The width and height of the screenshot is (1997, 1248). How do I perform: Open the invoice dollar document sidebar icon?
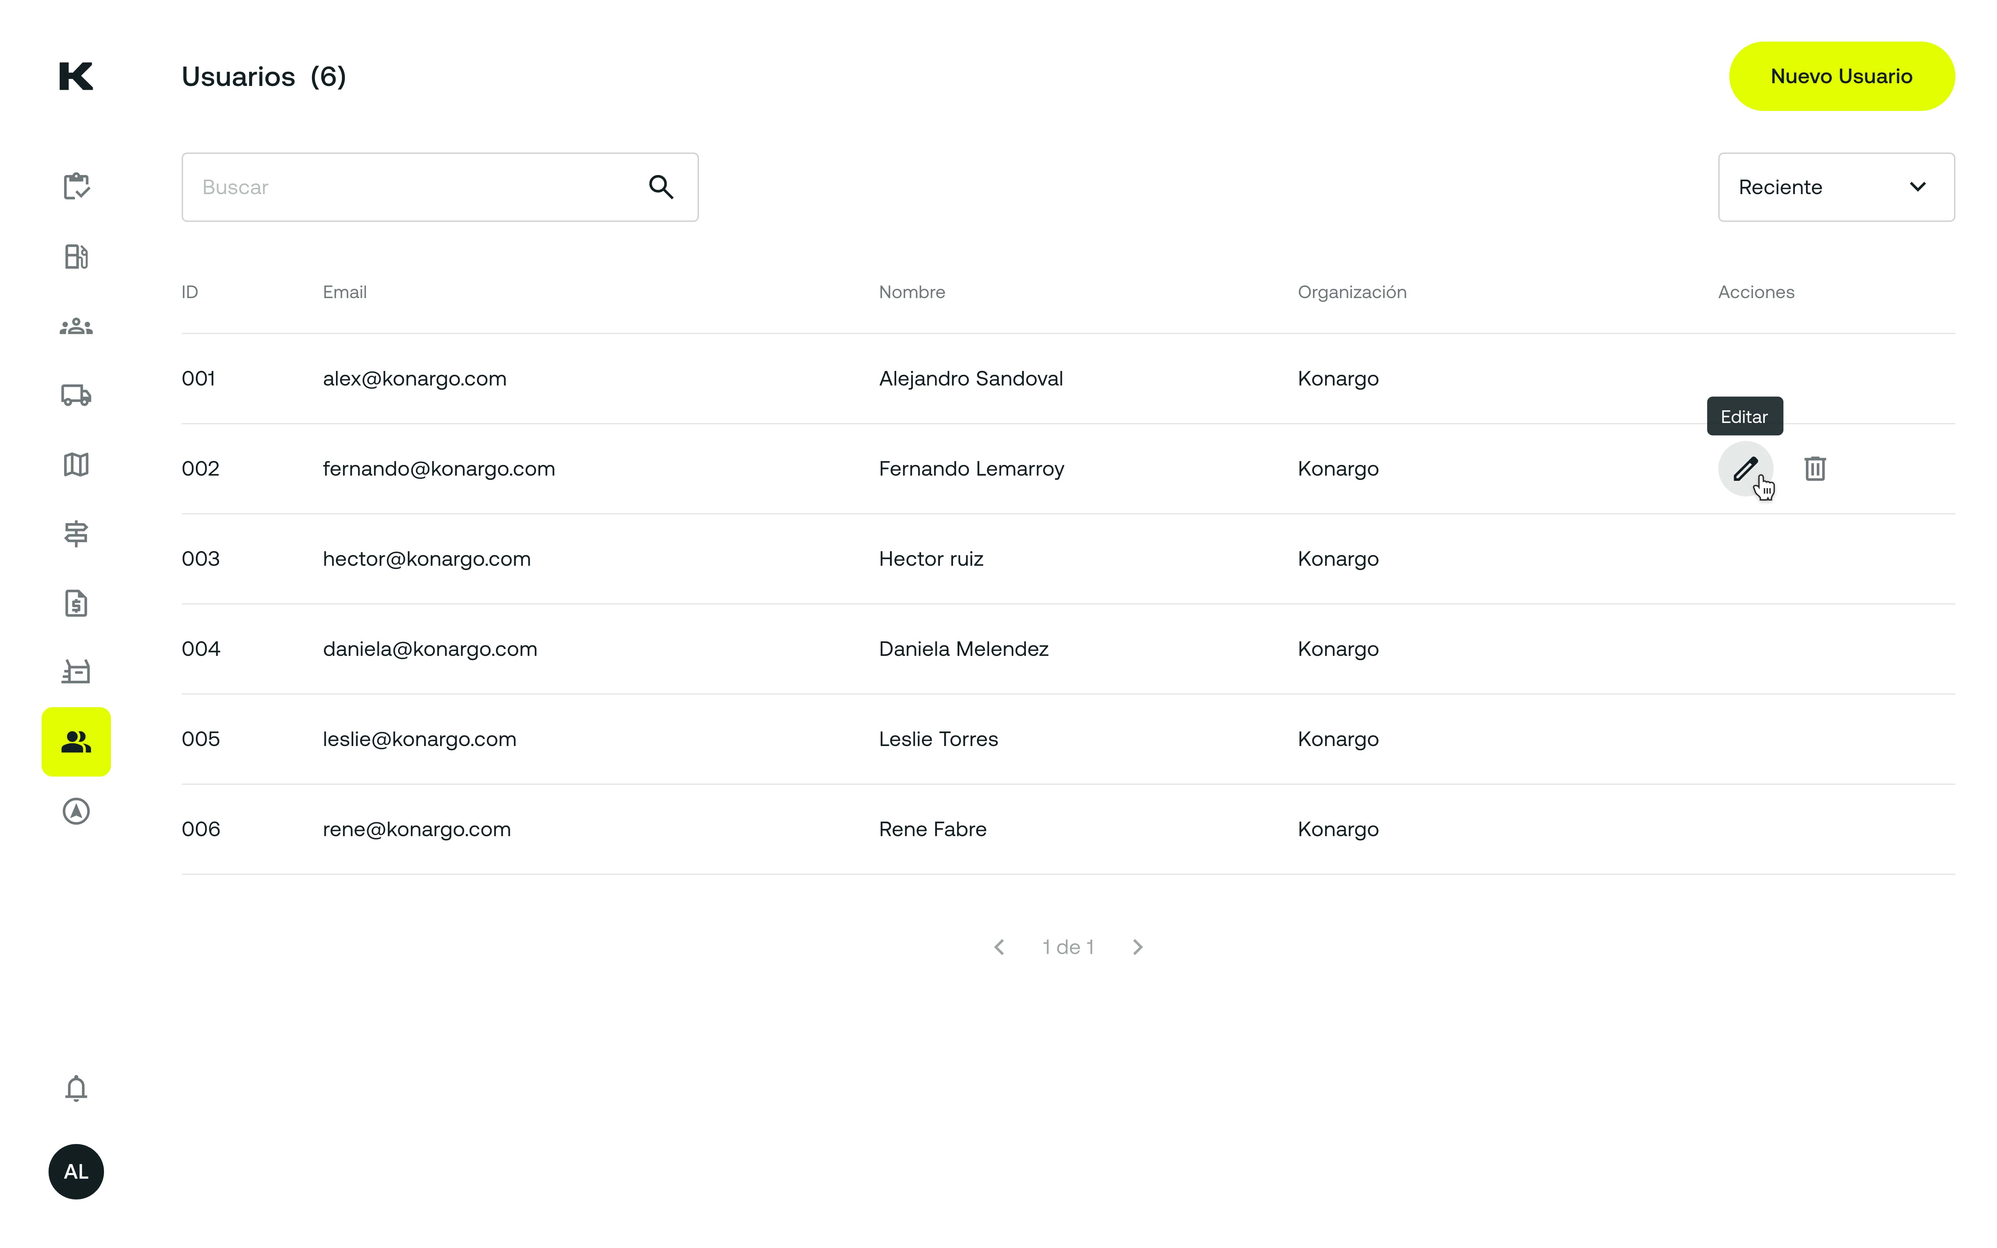tap(76, 603)
